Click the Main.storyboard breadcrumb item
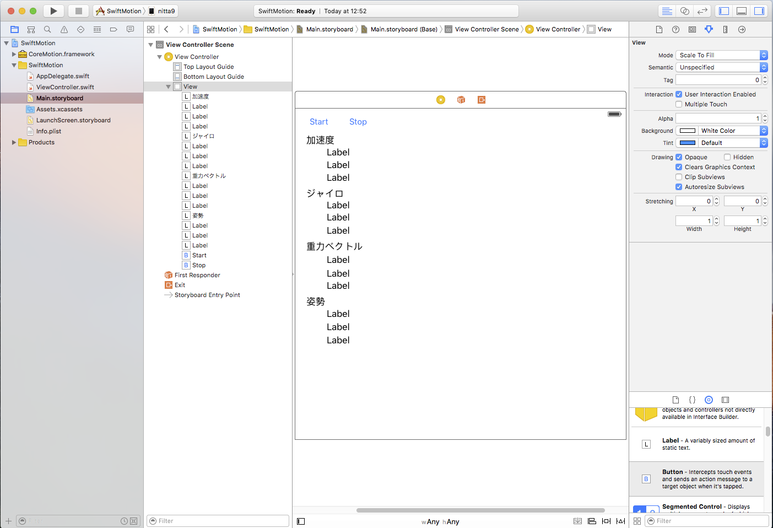773x528 pixels. point(329,29)
